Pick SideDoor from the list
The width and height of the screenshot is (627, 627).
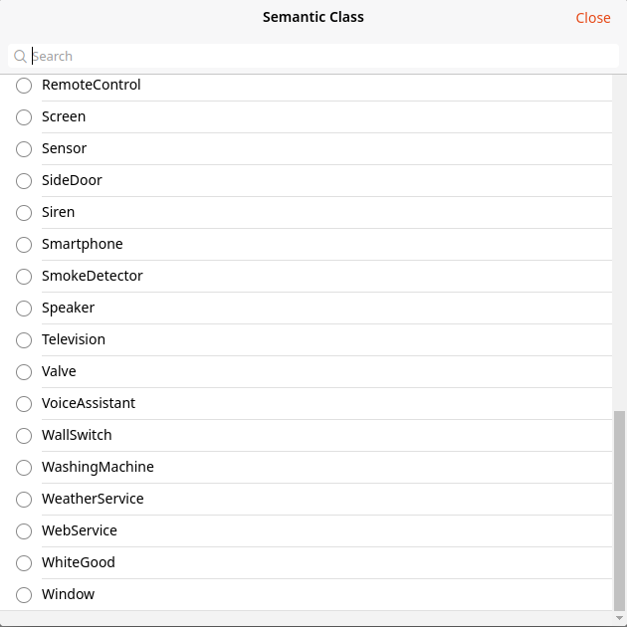(x=24, y=181)
